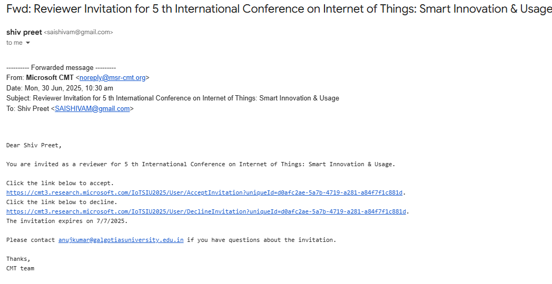Image resolution: width=552 pixels, height=284 pixels.
Task: Click the "CMT team" signature
Action: (20, 269)
